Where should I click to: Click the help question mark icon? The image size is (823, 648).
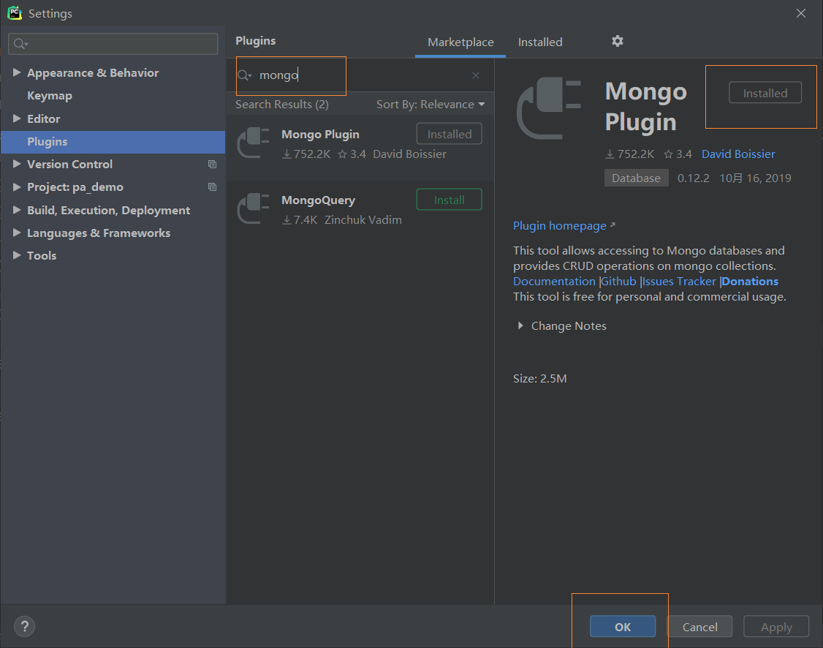pos(24,626)
